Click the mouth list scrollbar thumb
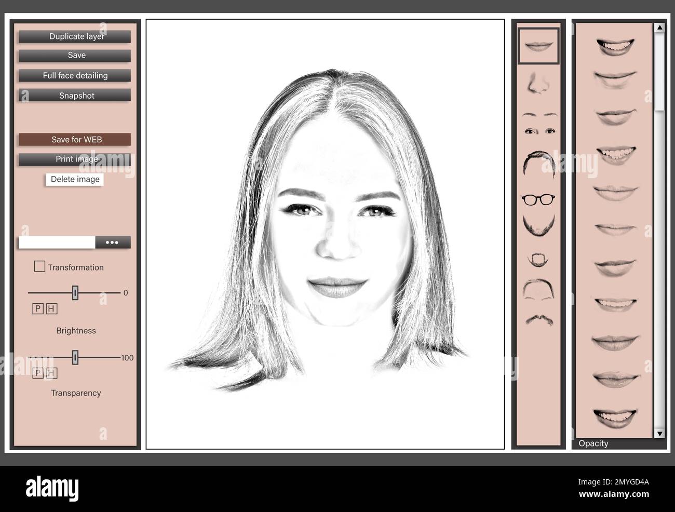Screen dimensions: 675x512 (659, 72)
